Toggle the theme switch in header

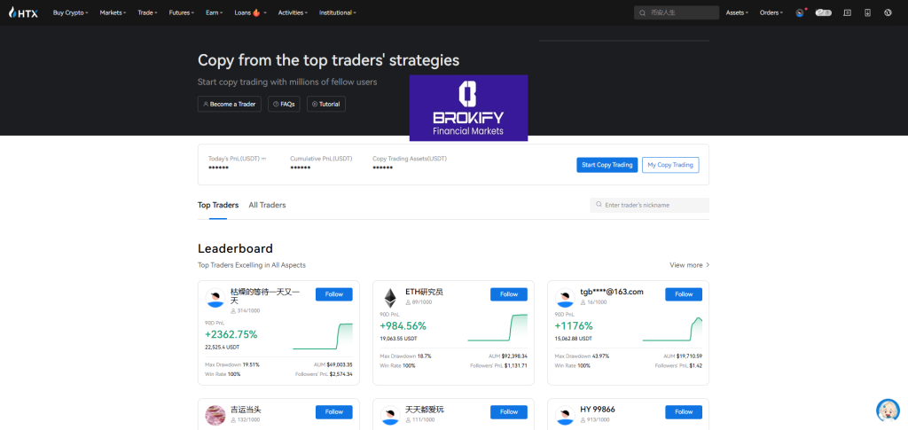pyautogui.click(x=824, y=12)
